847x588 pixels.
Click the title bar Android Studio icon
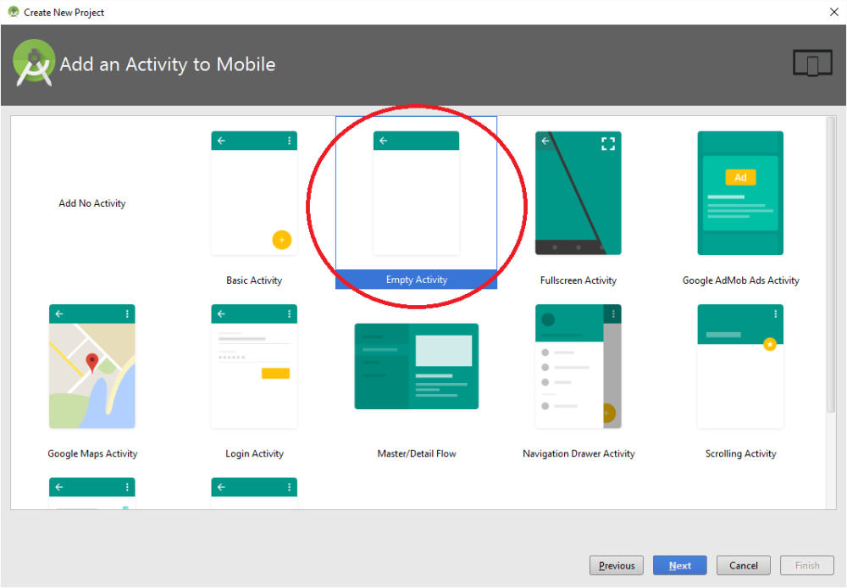13,11
